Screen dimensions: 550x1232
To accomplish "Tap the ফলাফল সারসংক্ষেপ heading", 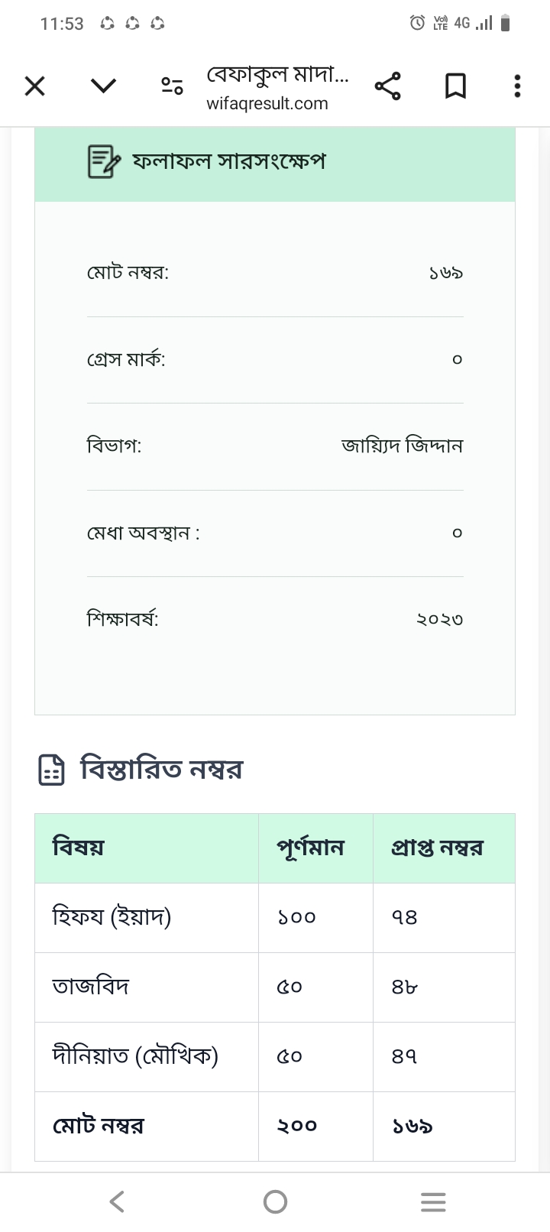I will [229, 161].
